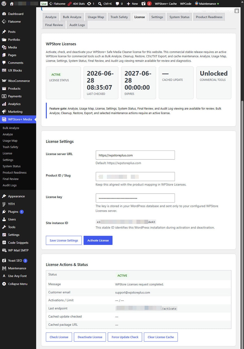
Task: Open Bulk Analyze submenu link
Action: [11, 128]
